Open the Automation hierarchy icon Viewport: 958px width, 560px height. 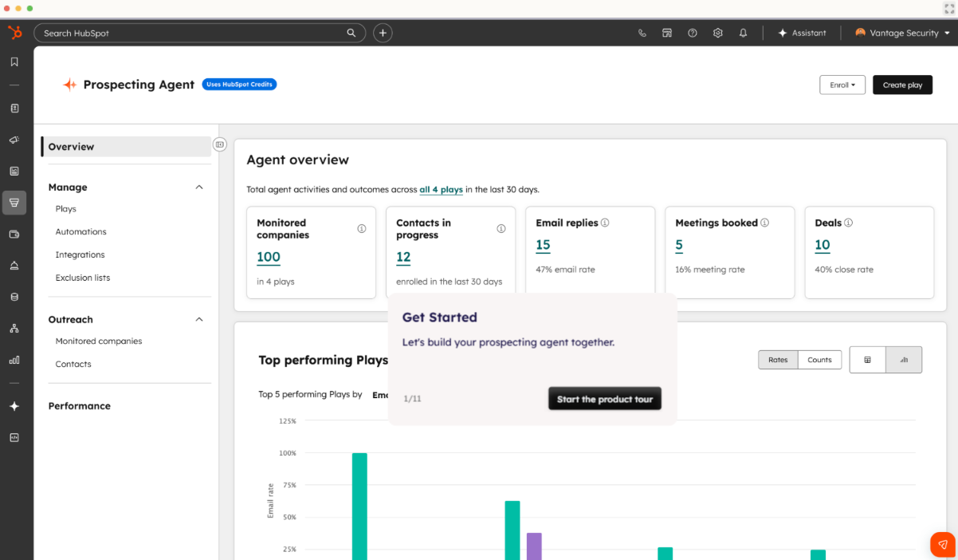pos(14,328)
